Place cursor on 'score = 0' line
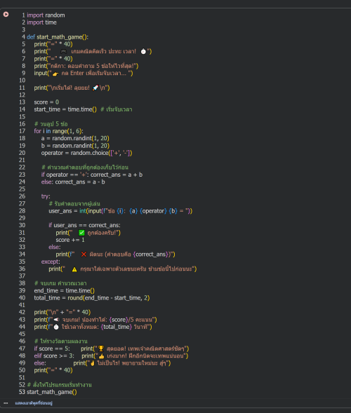Screen dimensions: 351x413 46,102
